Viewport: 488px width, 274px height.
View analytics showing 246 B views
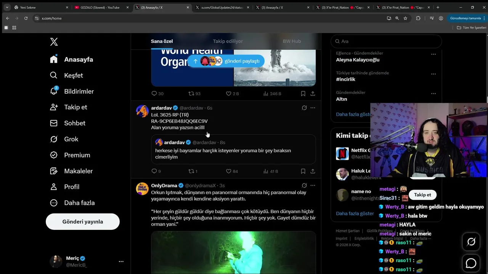click(272, 94)
